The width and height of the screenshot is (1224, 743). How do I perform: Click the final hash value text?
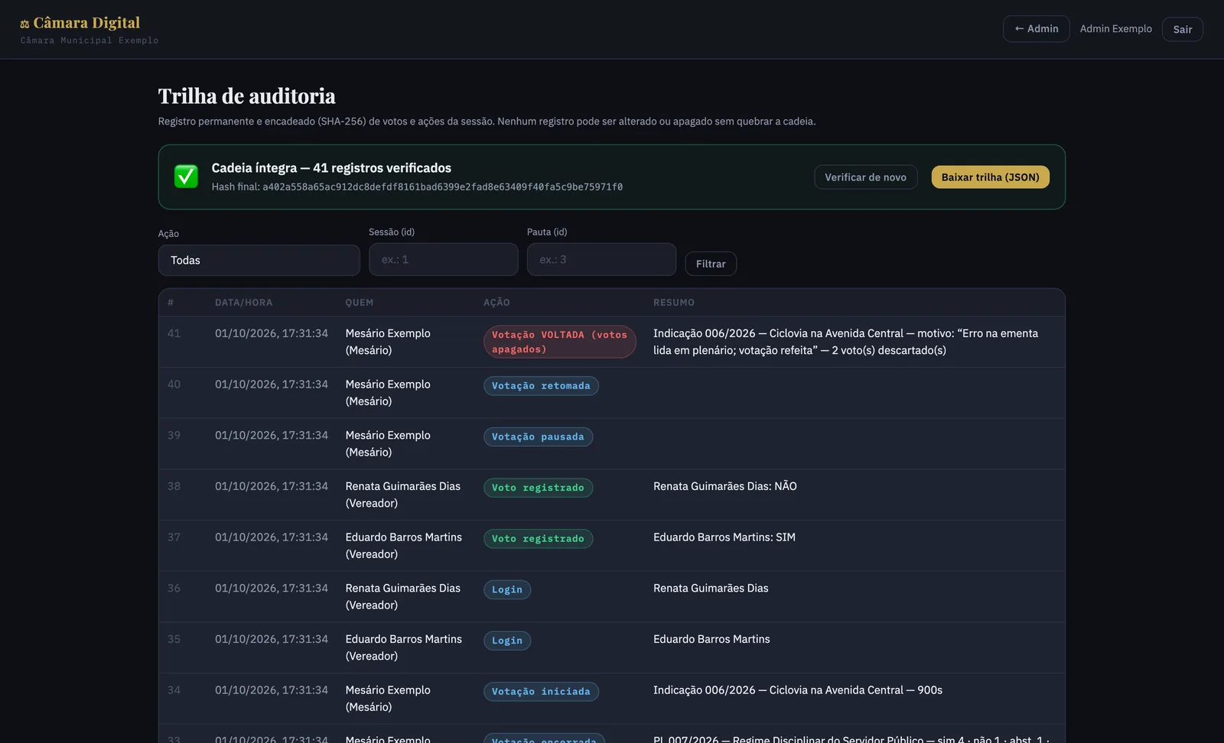click(x=442, y=187)
